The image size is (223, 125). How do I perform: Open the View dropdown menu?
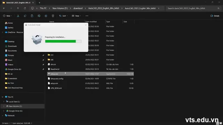point(76,16)
